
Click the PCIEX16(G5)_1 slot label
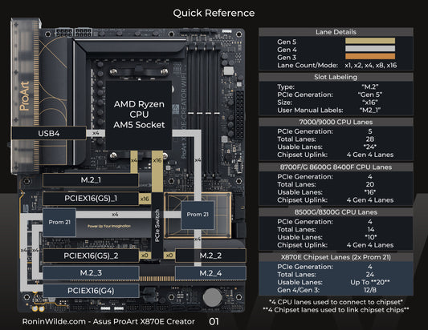click(x=91, y=199)
